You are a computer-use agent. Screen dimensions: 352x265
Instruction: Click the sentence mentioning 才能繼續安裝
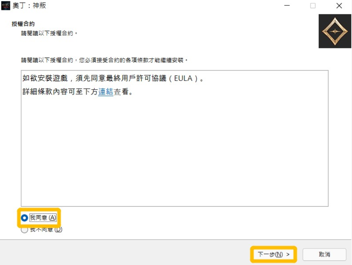tap(104, 60)
